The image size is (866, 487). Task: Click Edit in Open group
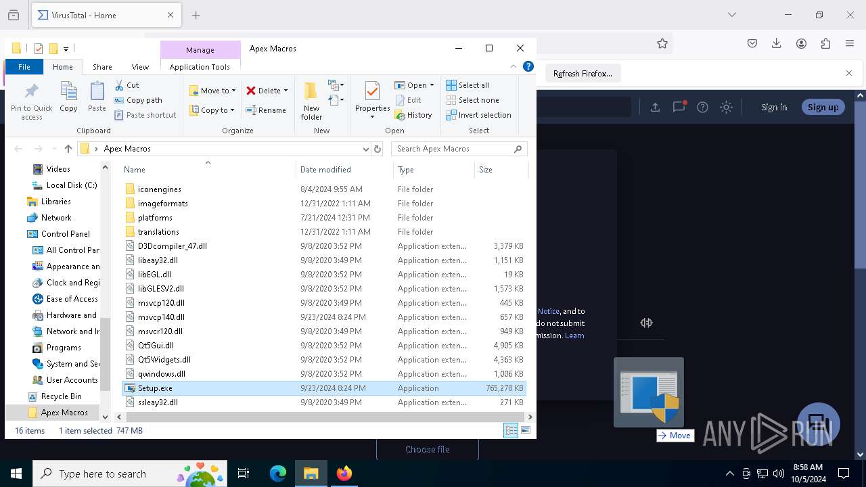408,100
